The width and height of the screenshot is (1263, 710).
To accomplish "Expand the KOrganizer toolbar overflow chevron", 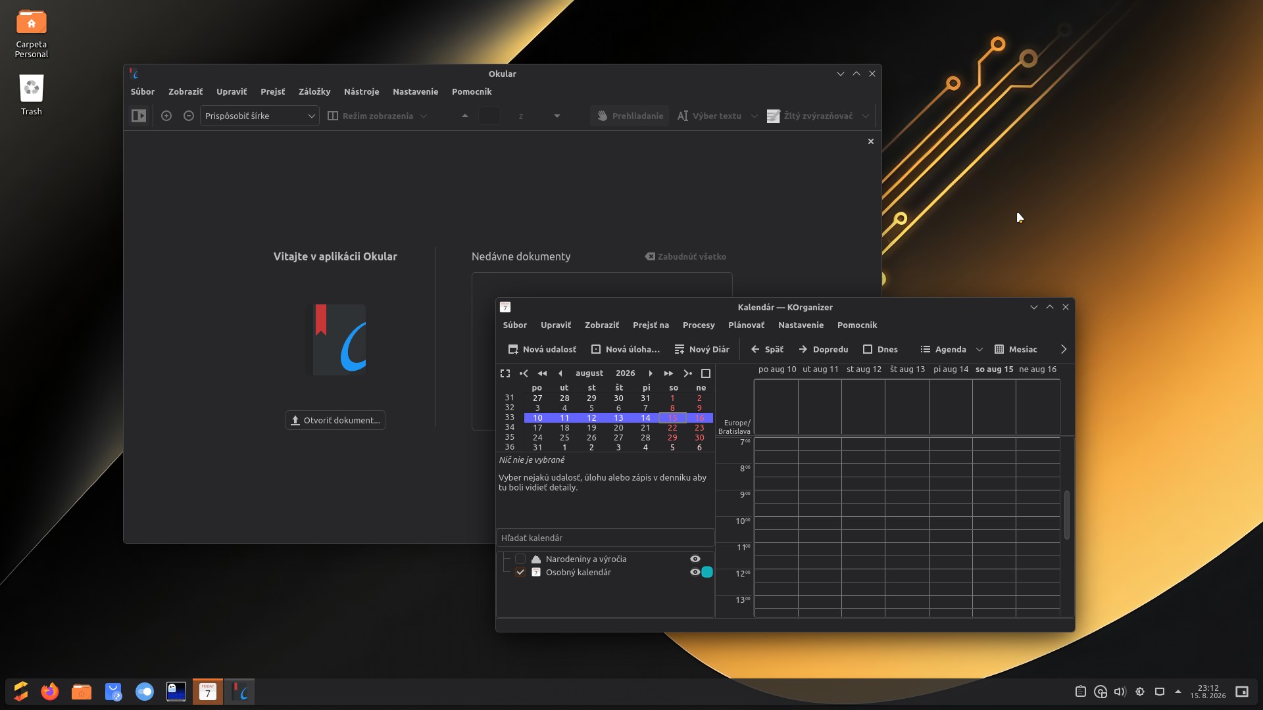I will coord(1064,350).
